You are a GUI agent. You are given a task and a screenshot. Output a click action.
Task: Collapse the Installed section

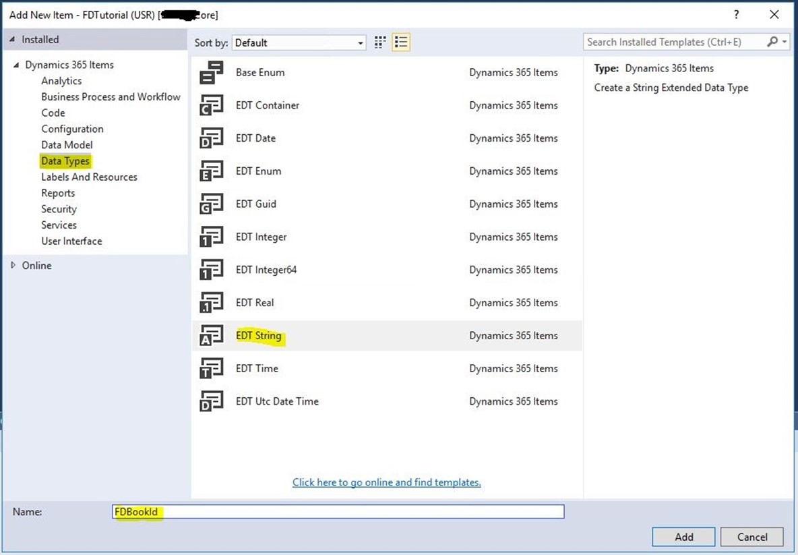[x=12, y=39]
